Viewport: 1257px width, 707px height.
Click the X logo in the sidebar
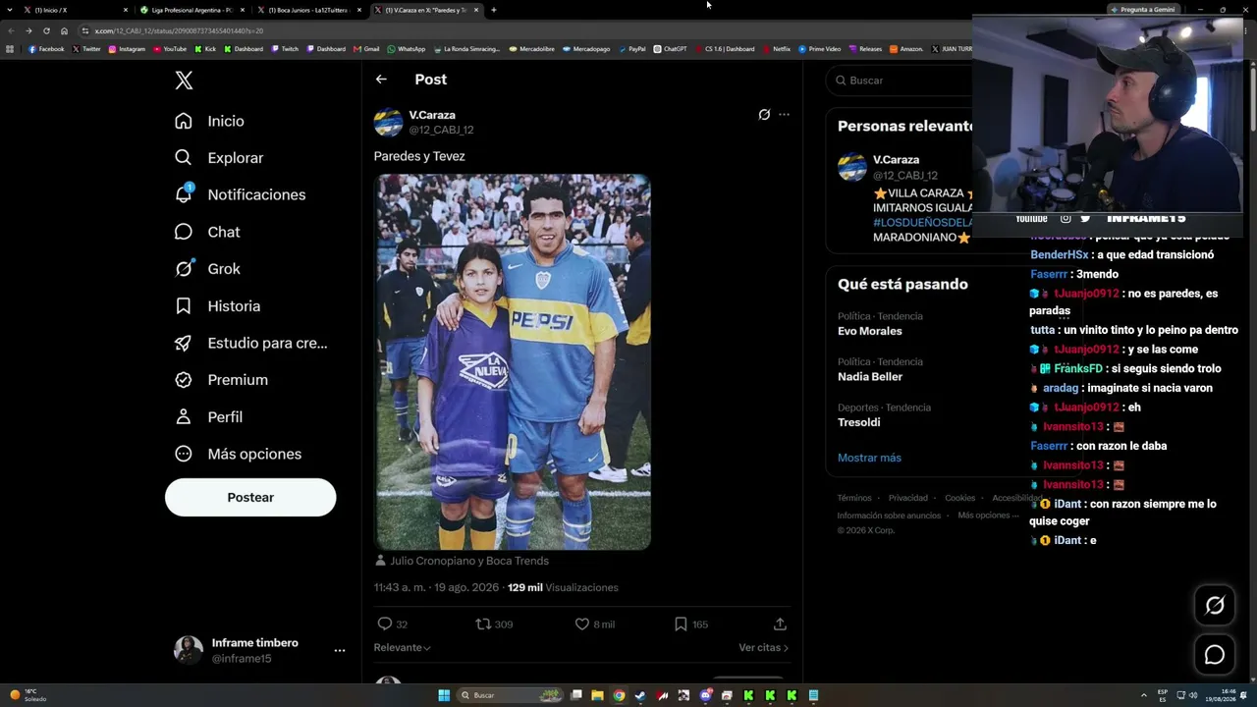[184, 81]
